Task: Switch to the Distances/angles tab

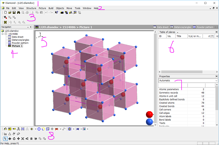Action: (181, 27)
